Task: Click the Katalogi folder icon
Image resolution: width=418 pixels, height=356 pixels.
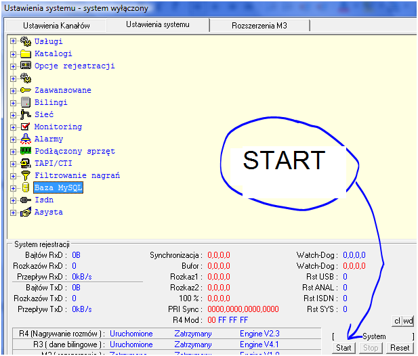Action: coord(26,53)
